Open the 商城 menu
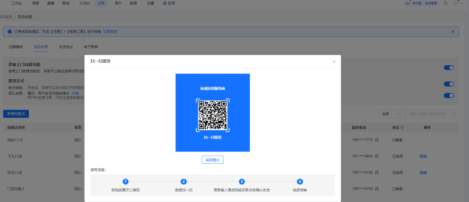Screen dimensions: 469x202 coord(66,3)
